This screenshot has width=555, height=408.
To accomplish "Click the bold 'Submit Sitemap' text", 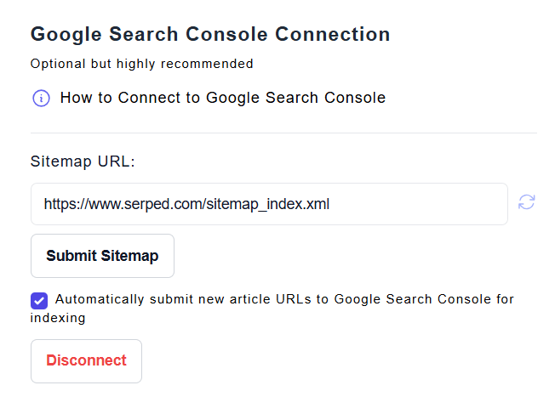I will pyautogui.click(x=102, y=256).
